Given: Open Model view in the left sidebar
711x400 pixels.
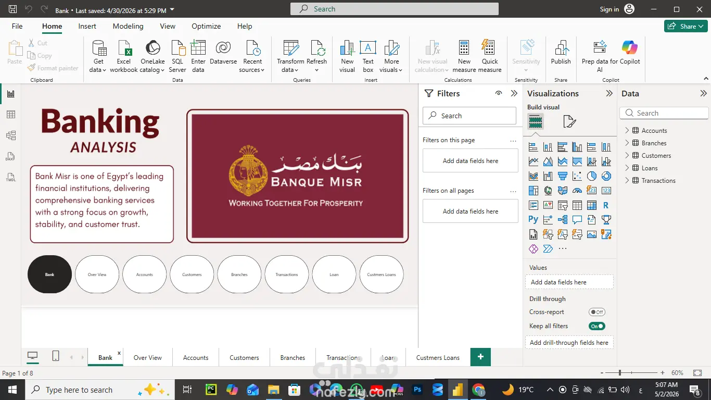Looking at the screenshot, I should click(x=11, y=135).
